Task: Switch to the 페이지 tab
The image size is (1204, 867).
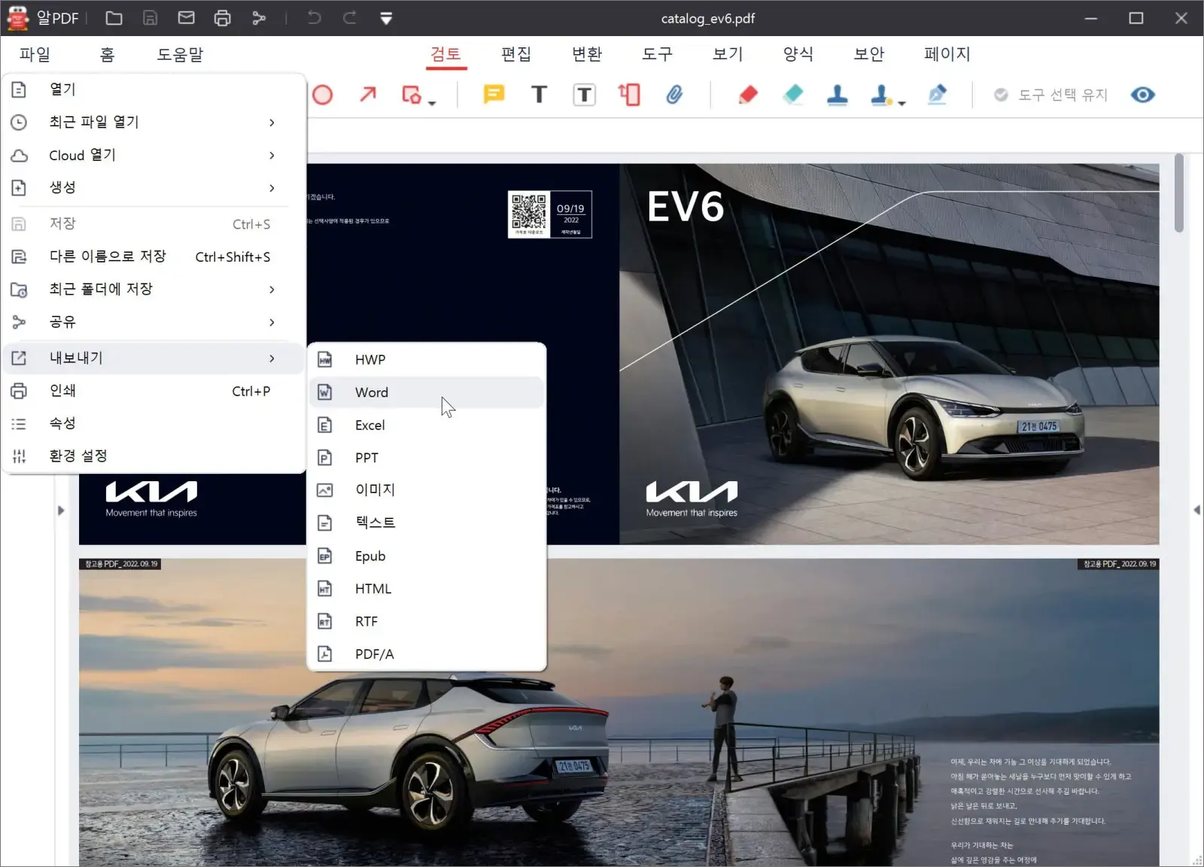Action: (947, 54)
